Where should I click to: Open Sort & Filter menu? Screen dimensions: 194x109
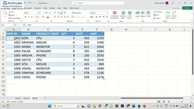coord(168,15)
